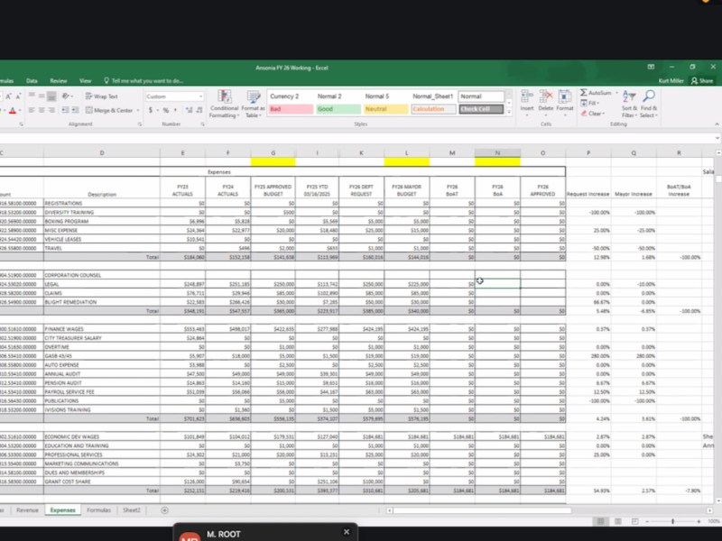Switch to the Revenue sheet tab
The image size is (722, 541).
click(27, 509)
